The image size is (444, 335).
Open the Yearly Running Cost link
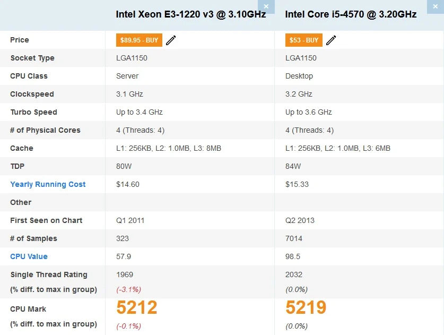48,184
